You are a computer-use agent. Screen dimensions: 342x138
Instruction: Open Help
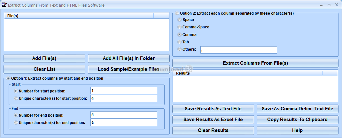(x=298, y=130)
